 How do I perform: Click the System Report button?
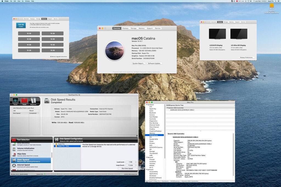pyautogui.click(x=138, y=63)
